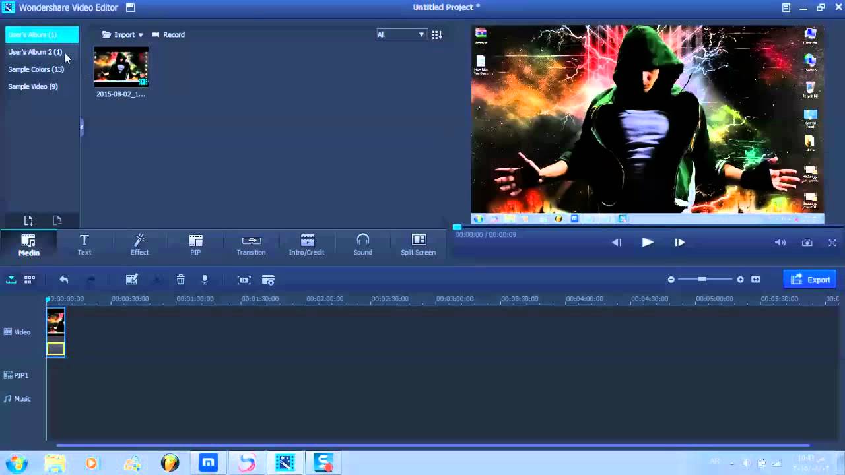Click the Record button
The image size is (845, 475).
[x=168, y=34]
